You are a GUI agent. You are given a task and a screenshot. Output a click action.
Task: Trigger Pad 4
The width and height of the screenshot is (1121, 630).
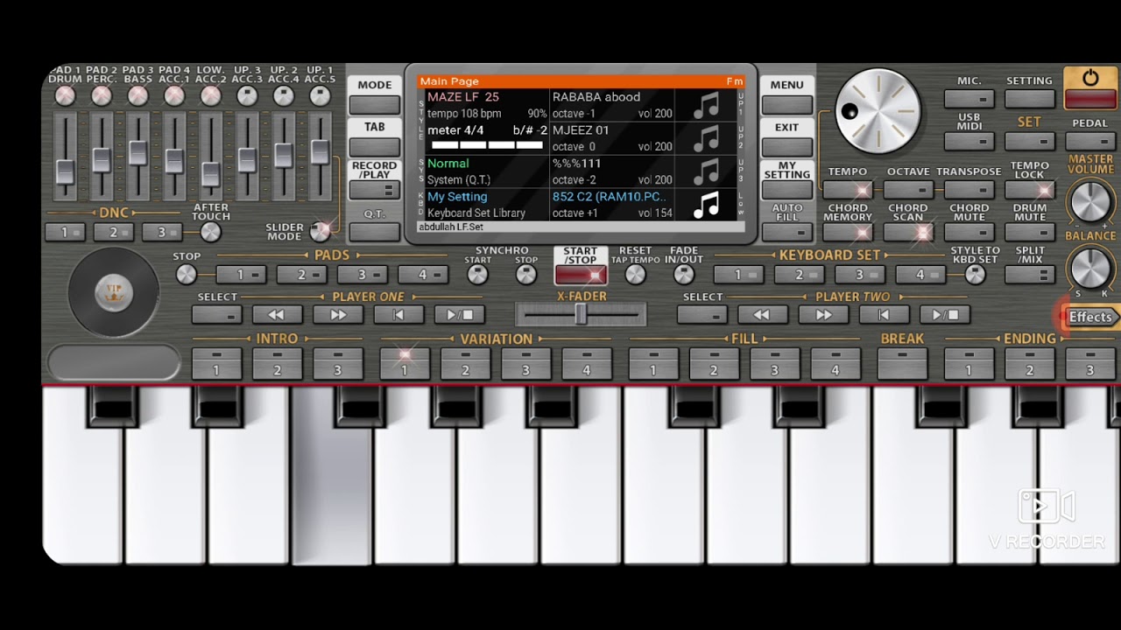pyautogui.click(x=423, y=275)
